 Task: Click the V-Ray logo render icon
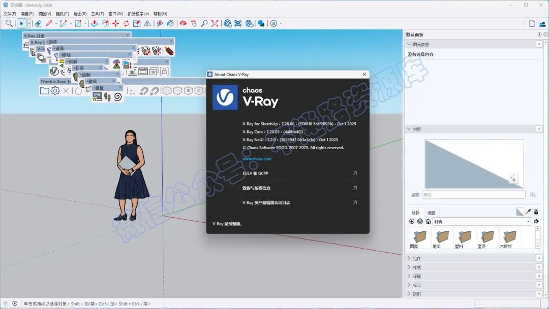(x=54, y=72)
